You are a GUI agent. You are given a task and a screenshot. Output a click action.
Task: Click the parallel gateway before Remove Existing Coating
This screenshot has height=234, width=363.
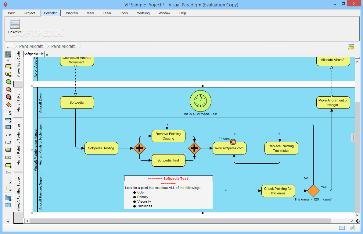(139, 148)
